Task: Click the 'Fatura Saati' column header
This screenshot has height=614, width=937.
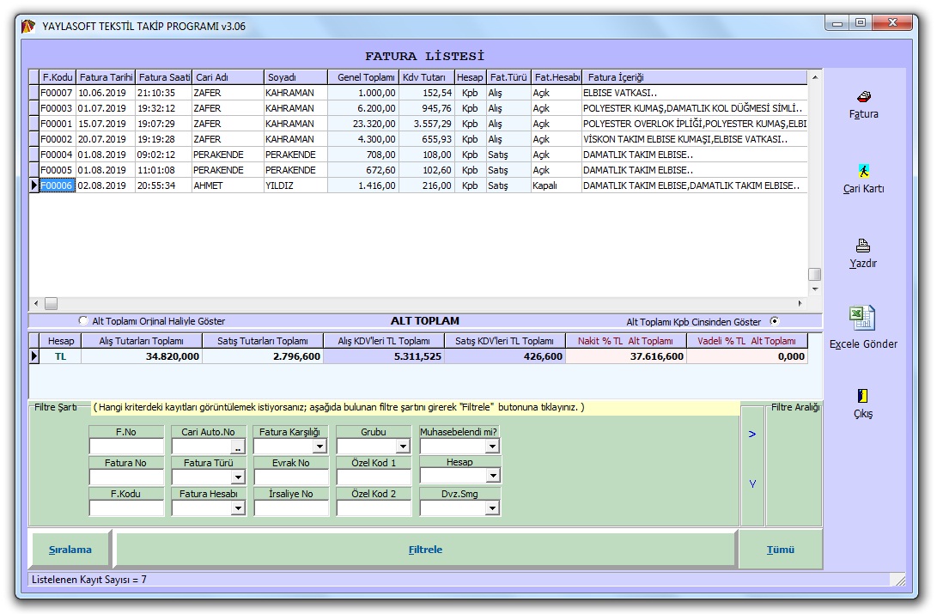Action: [164, 77]
